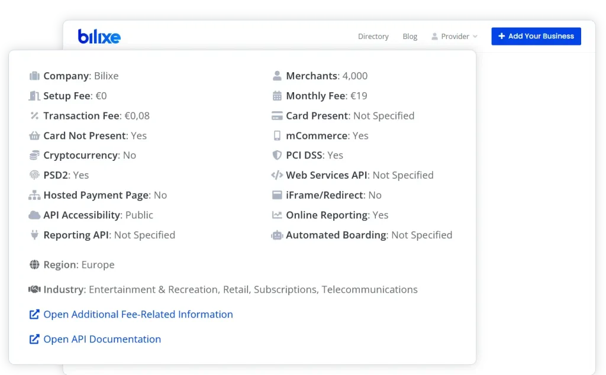Click the fingerprint icon next to PSD2
Screen dimensions: 606x375
[34, 175]
